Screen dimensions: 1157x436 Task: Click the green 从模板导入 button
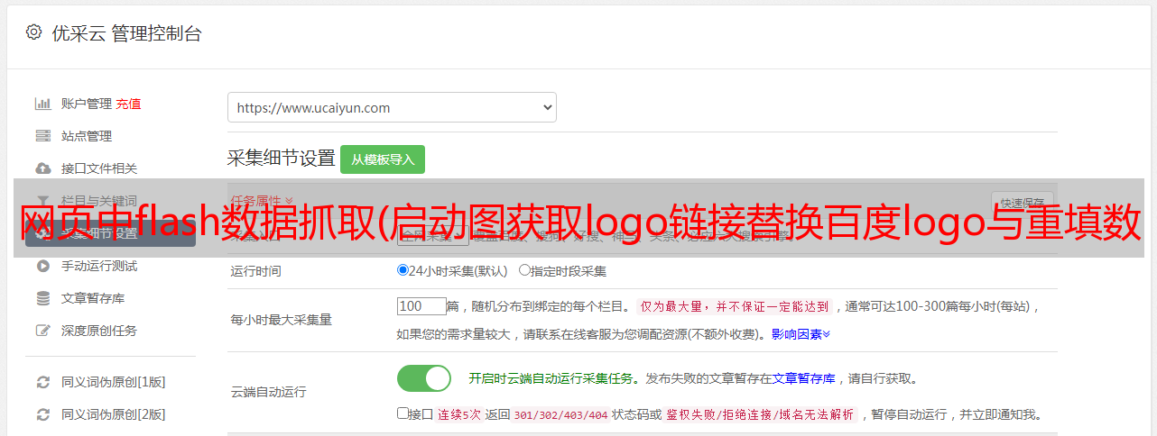click(383, 159)
